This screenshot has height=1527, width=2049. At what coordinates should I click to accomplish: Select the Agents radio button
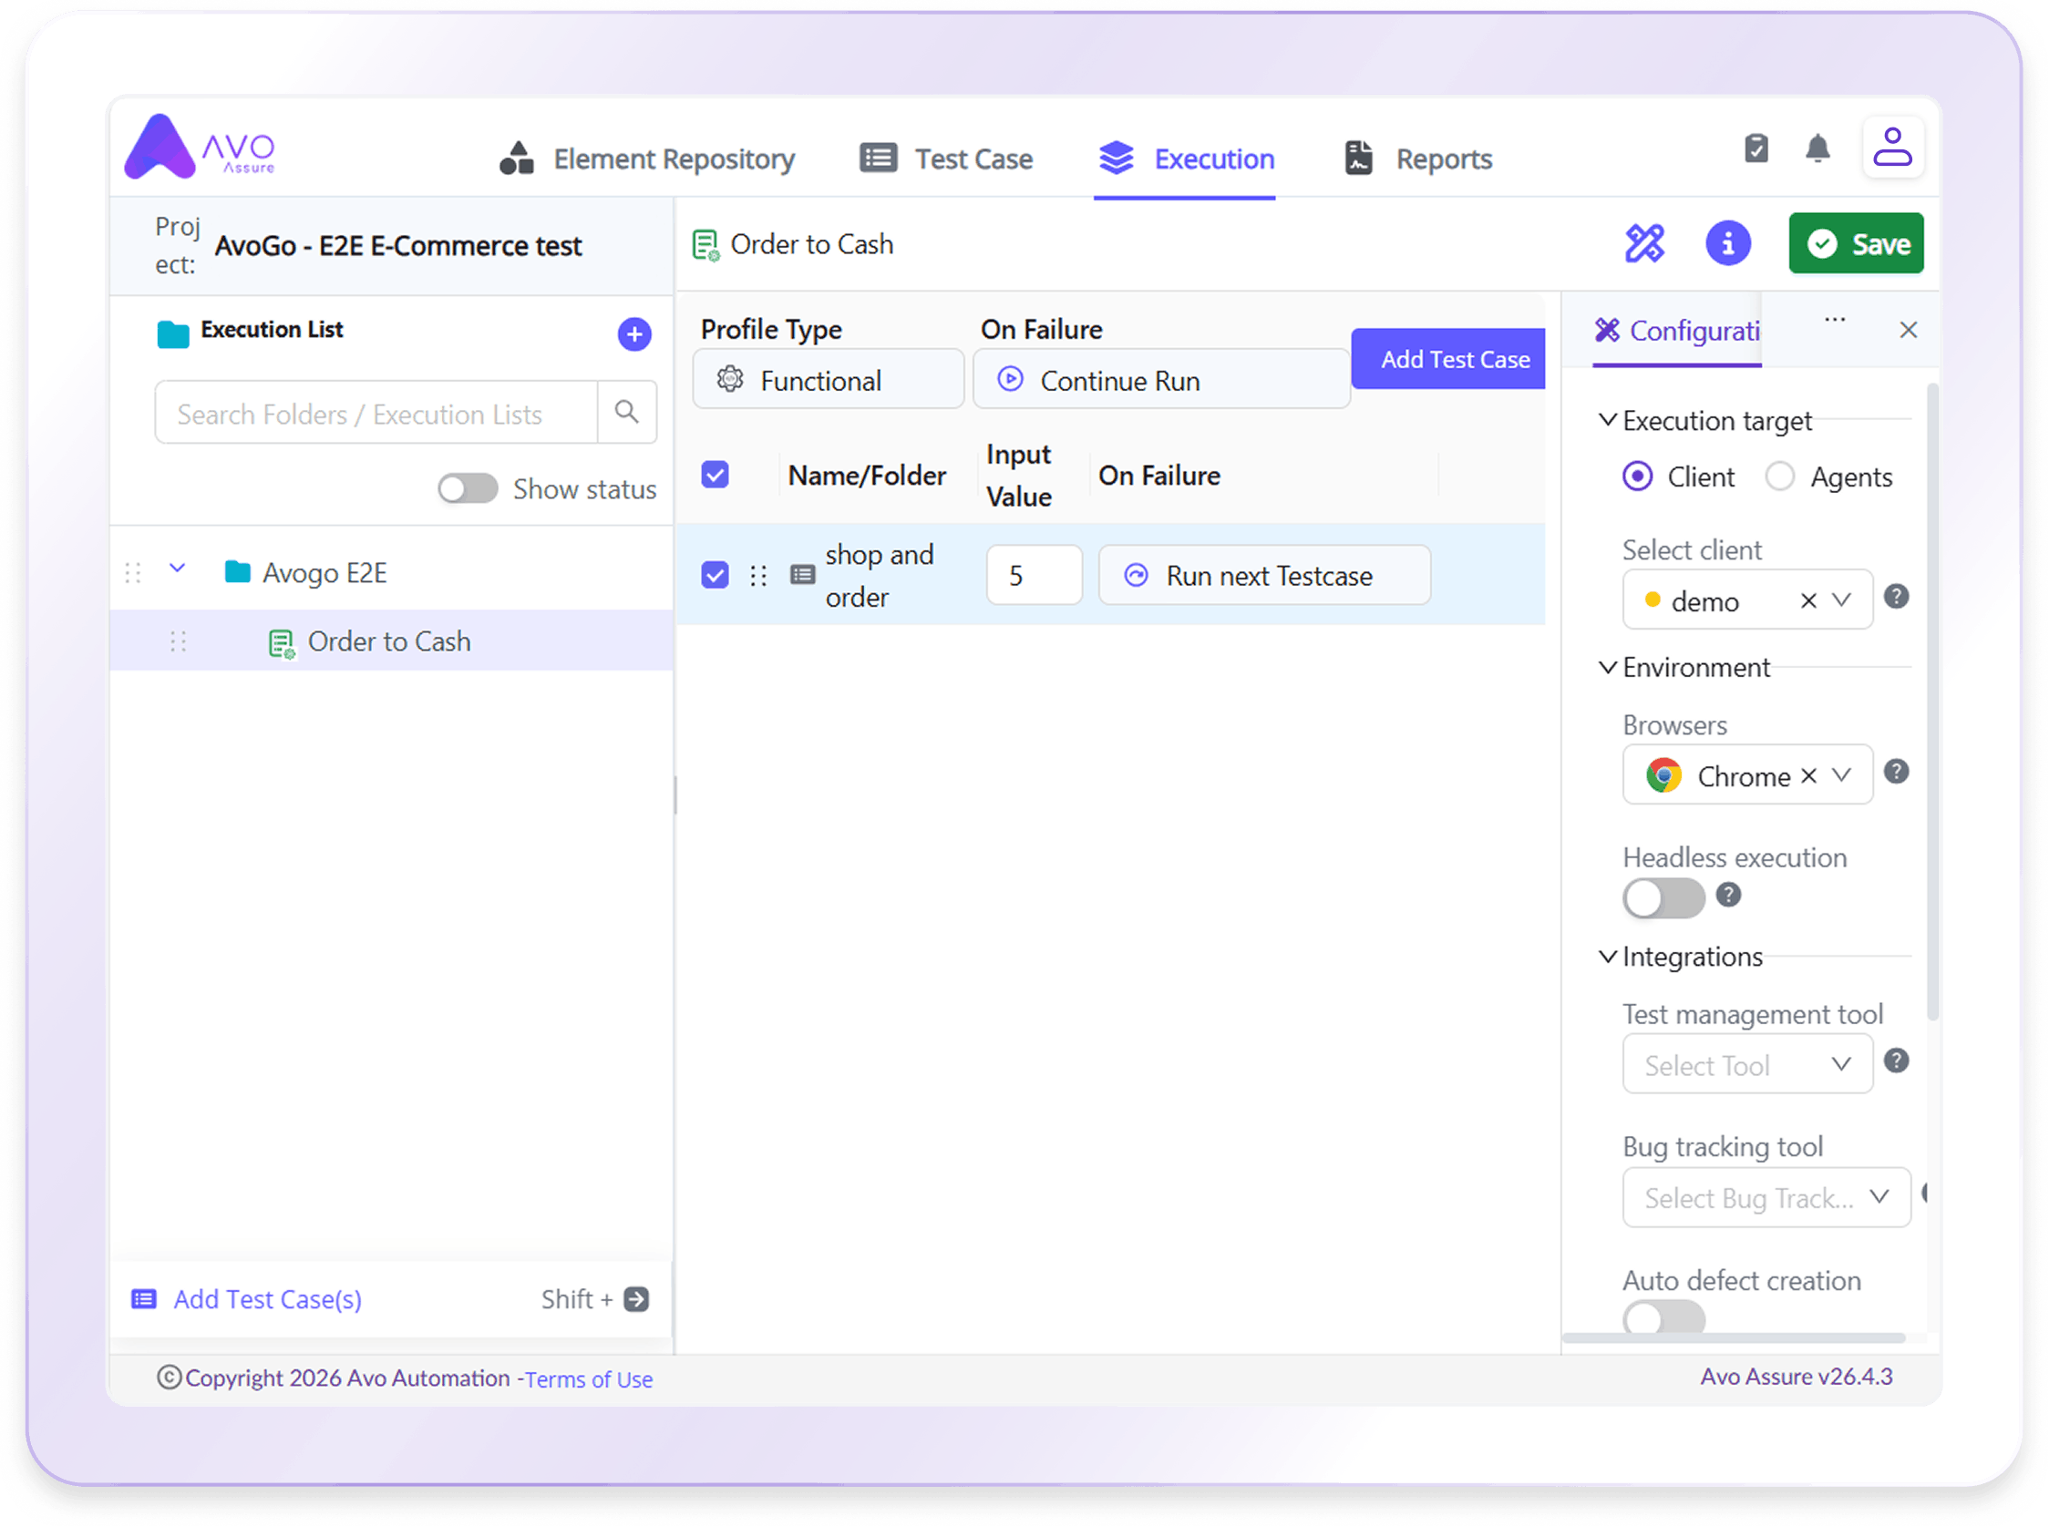[1779, 477]
